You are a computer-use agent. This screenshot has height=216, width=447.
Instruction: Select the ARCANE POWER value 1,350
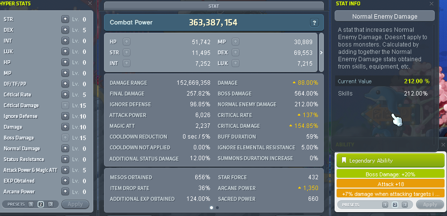pos(311,188)
